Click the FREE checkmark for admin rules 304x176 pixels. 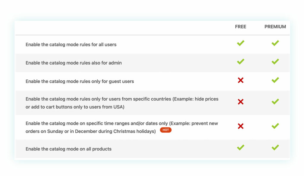[x=240, y=62]
